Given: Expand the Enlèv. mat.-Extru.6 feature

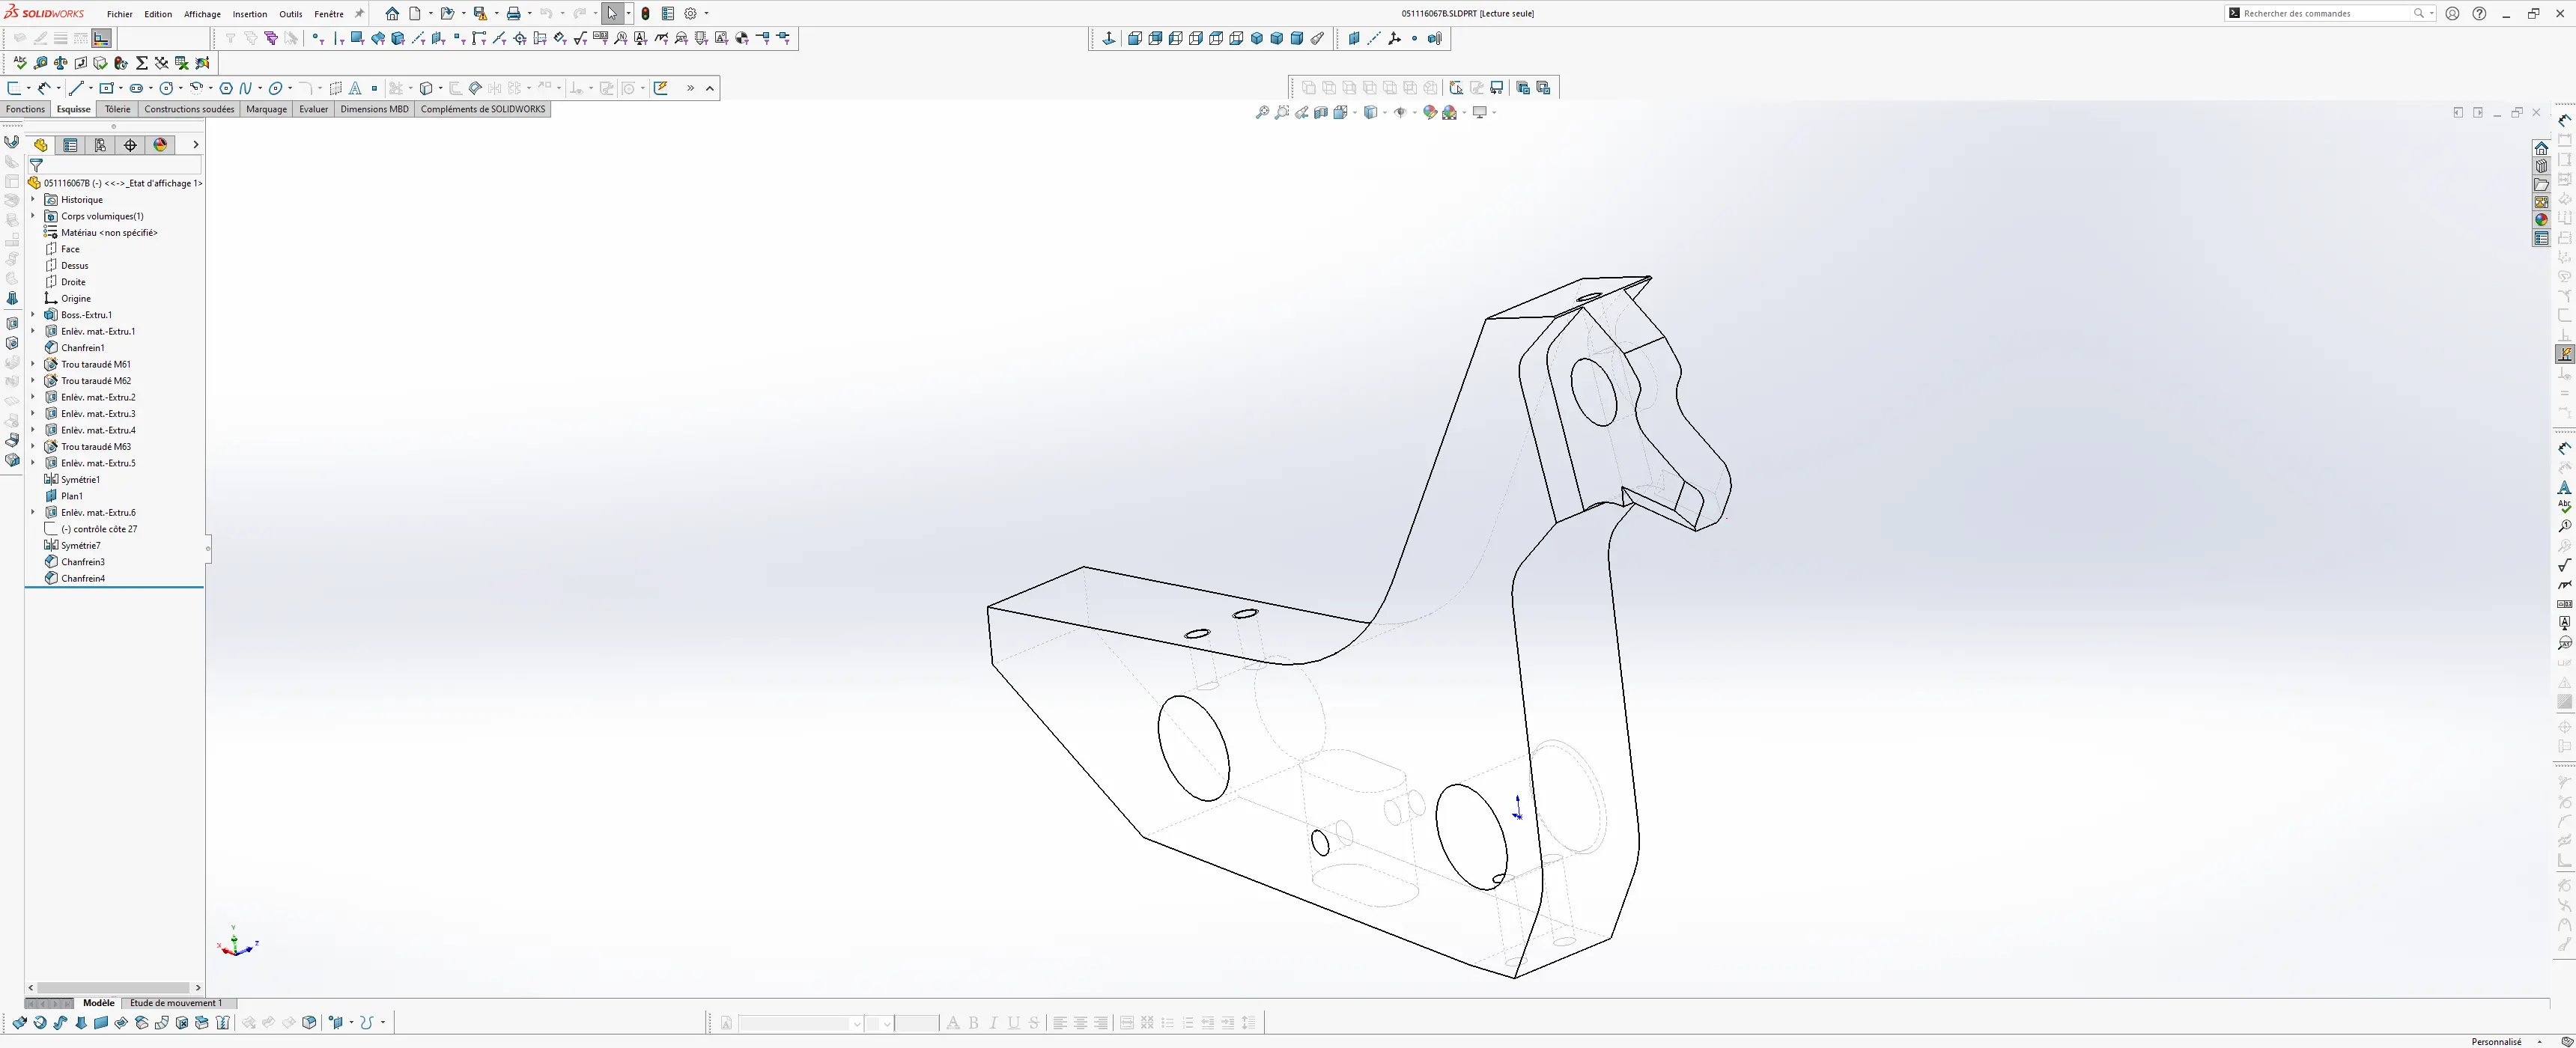Looking at the screenshot, I should pos(32,512).
